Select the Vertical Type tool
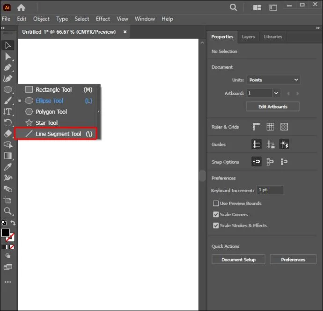Screen dimensions: 323x311 pos(8,112)
